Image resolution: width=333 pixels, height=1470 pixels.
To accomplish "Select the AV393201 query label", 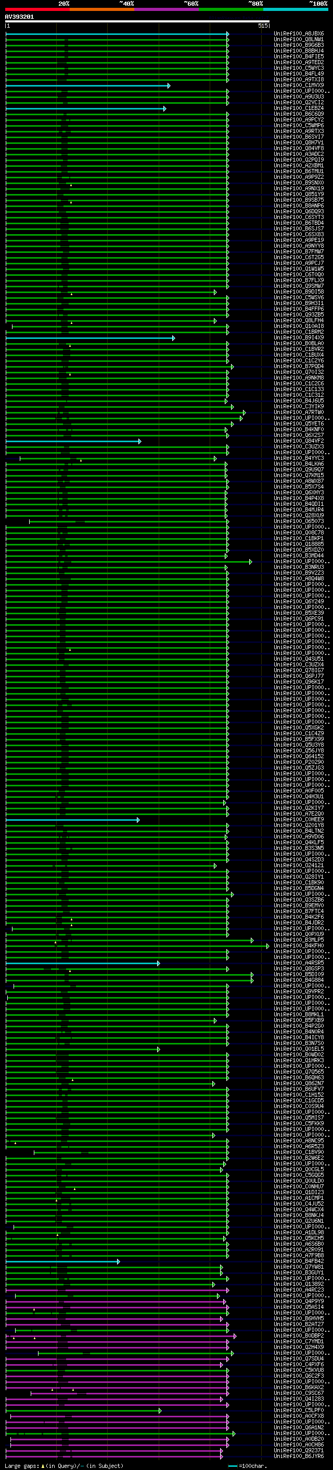I will (x=19, y=17).
